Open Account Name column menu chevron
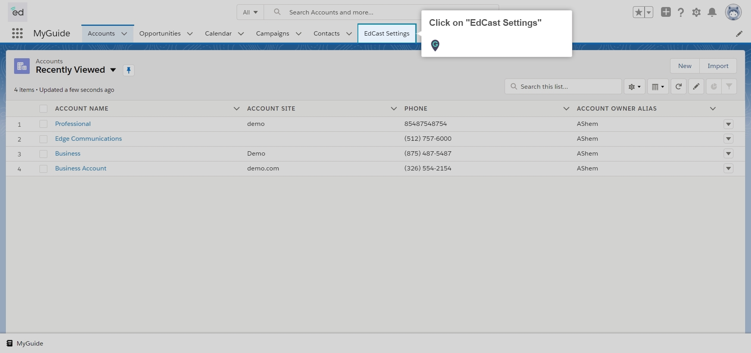Viewport: 751px width, 353px height. [x=236, y=109]
